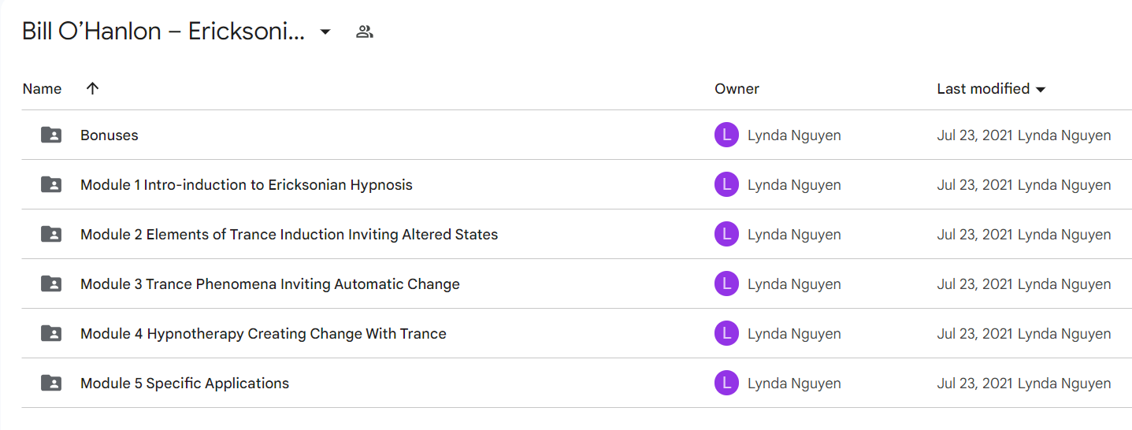Click the Bill O'Hanlon folder title
This screenshot has height=430, width=1132.
tap(163, 32)
